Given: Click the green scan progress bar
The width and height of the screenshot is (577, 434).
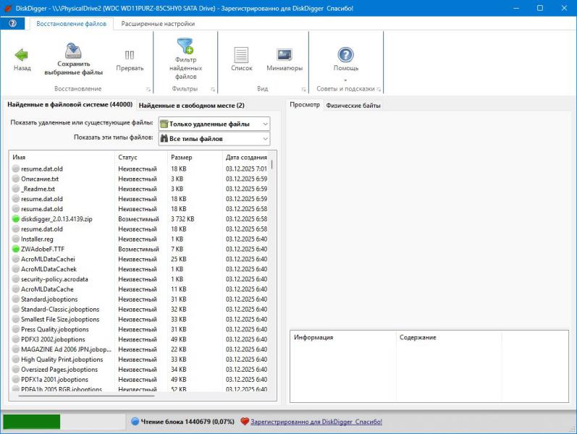Looking at the screenshot, I should 32,422.
